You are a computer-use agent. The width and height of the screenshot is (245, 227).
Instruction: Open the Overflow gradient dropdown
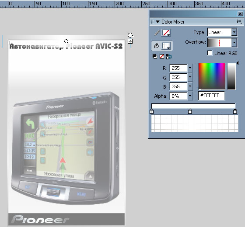(x=222, y=43)
